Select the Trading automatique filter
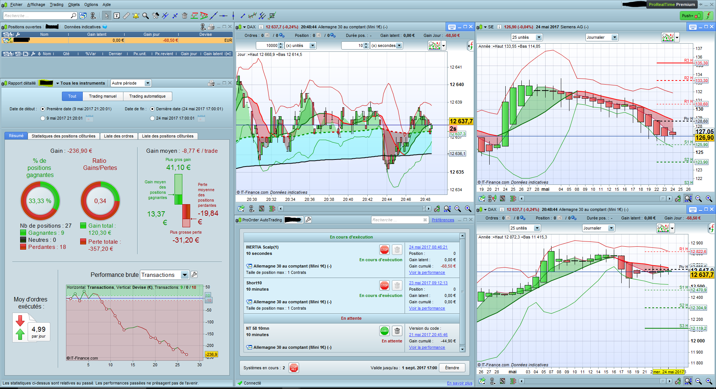This screenshot has height=389, width=716. pyautogui.click(x=147, y=96)
